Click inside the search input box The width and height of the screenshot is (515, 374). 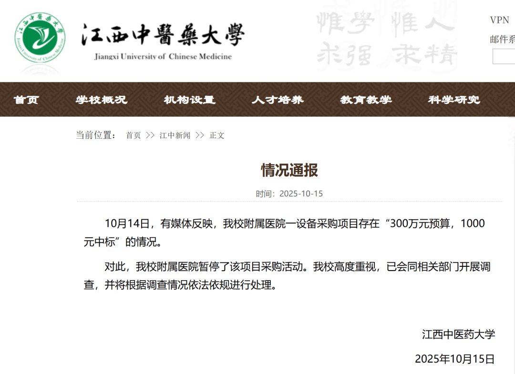click(x=505, y=57)
